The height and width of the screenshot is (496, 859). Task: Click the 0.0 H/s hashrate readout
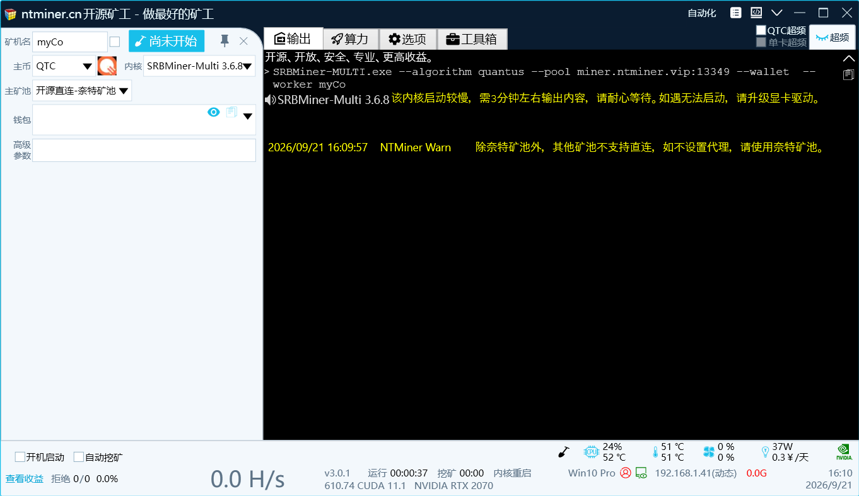point(247,479)
